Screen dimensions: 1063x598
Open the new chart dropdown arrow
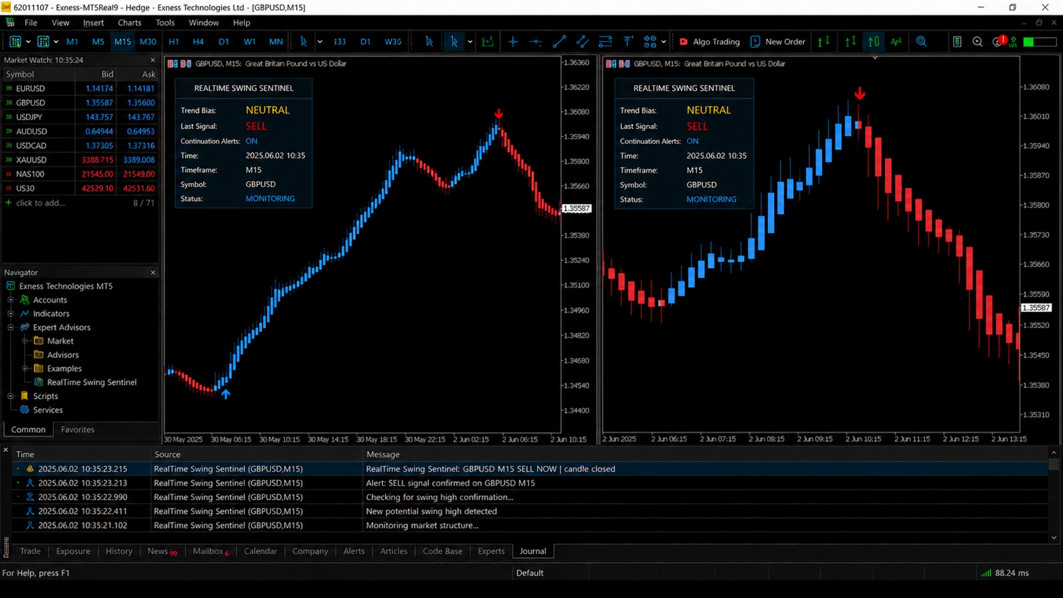(x=28, y=42)
